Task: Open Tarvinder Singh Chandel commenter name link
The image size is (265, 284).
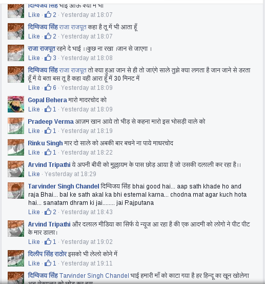Action: tap(64, 186)
